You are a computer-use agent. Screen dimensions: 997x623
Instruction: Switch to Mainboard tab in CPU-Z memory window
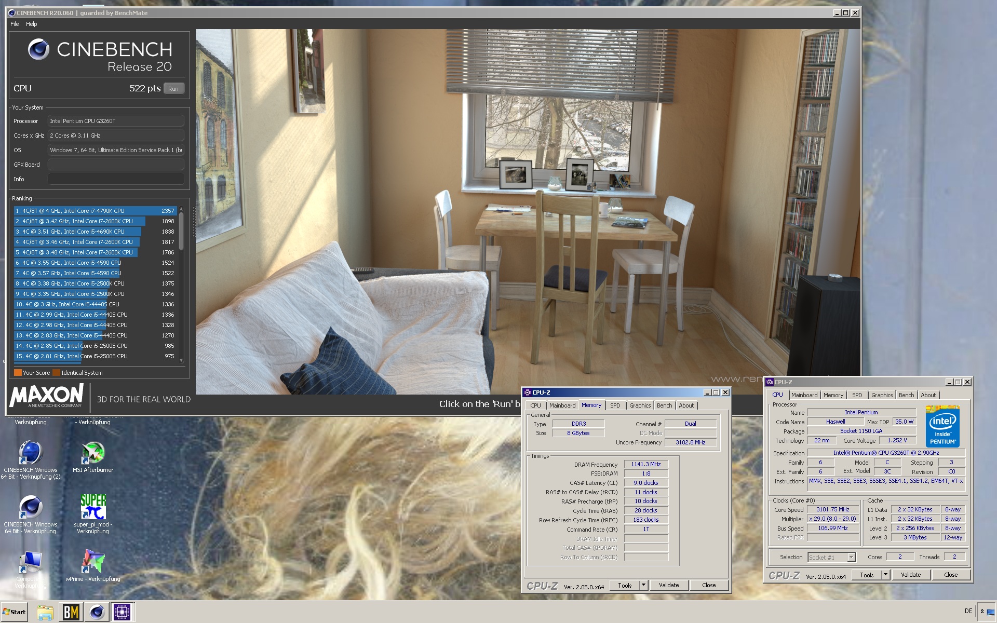coord(562,405)
